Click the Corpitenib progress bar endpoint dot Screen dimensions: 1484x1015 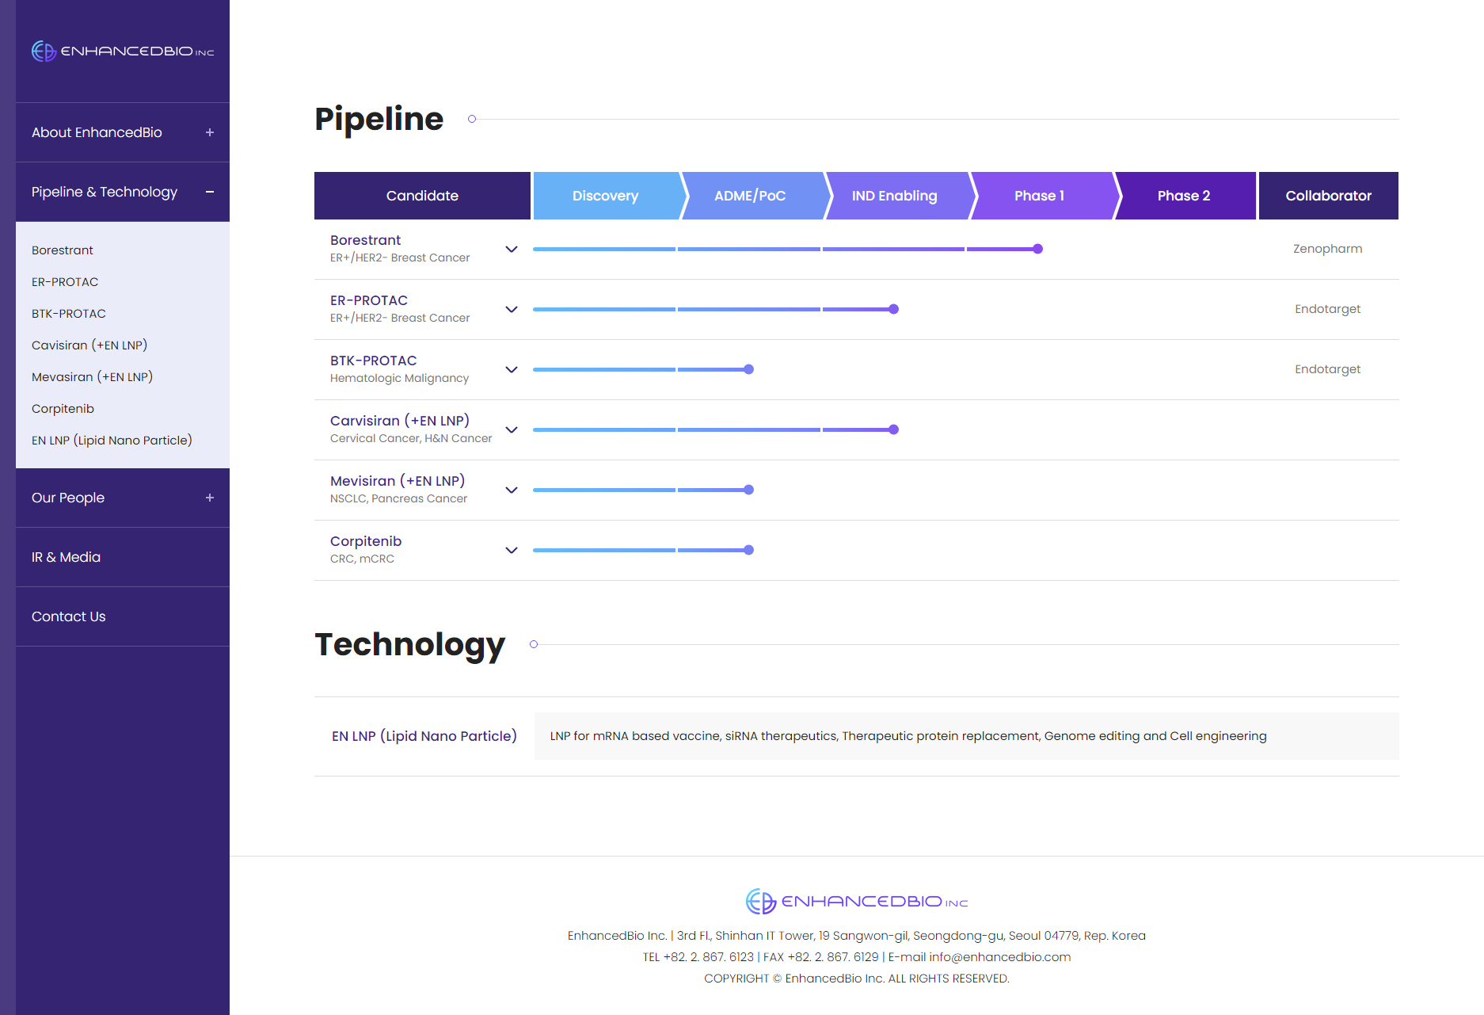point(749,550)
